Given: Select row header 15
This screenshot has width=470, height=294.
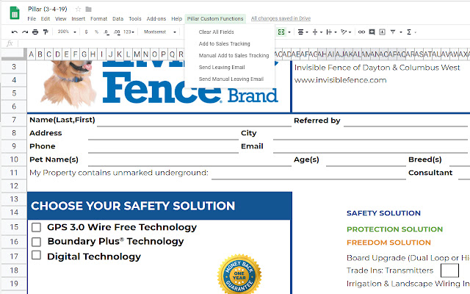Looking at the screenshot, I should 14,227.
